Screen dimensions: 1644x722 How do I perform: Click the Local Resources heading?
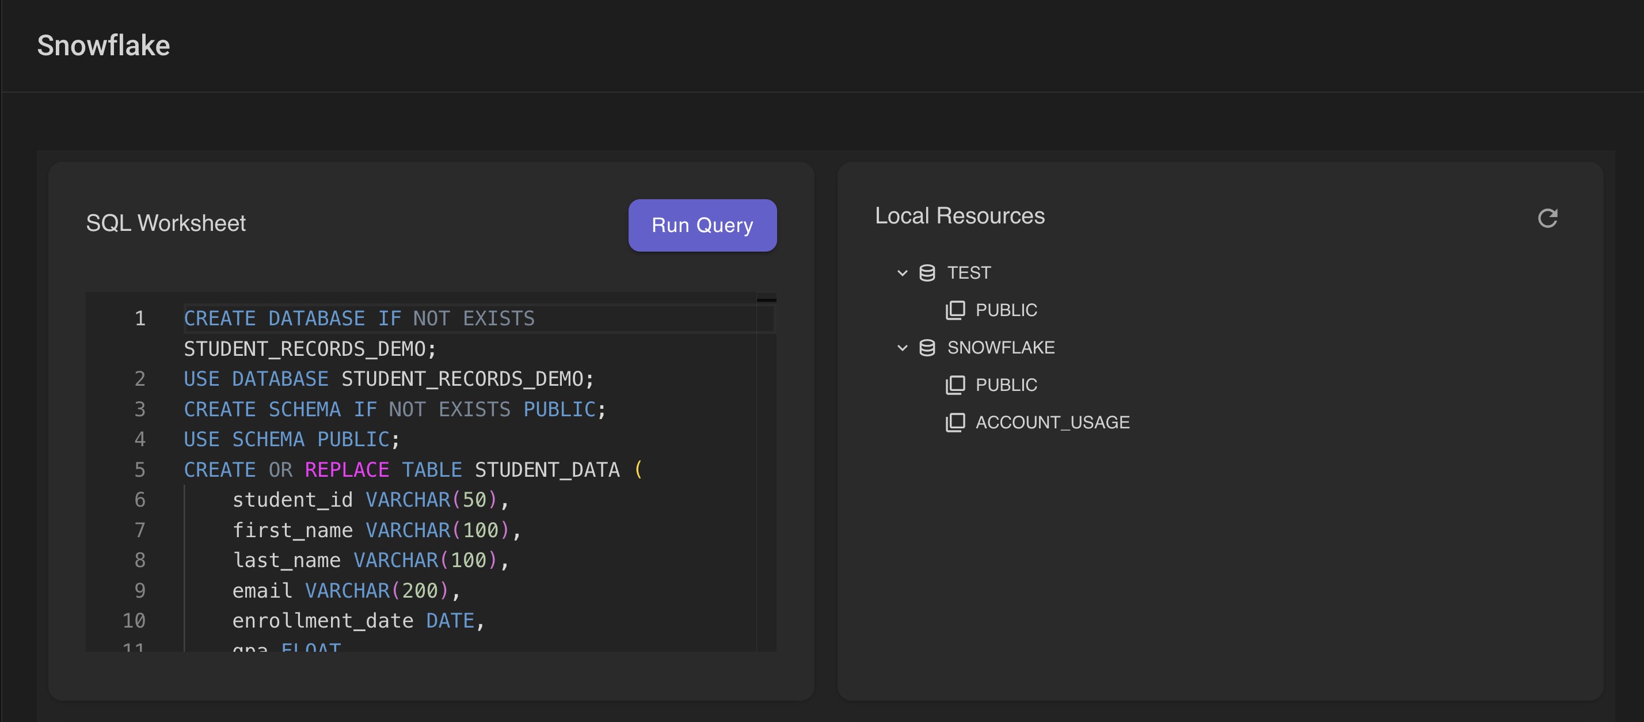(960, 216)
